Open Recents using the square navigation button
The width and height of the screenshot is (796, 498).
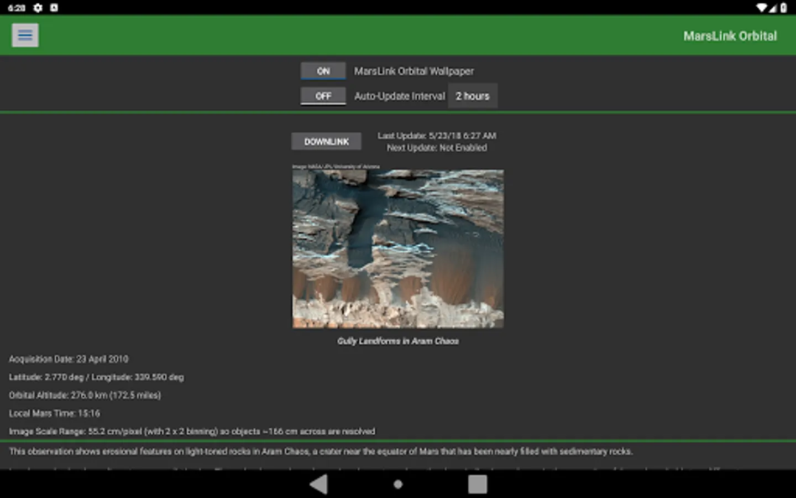(x=478, y=484)
